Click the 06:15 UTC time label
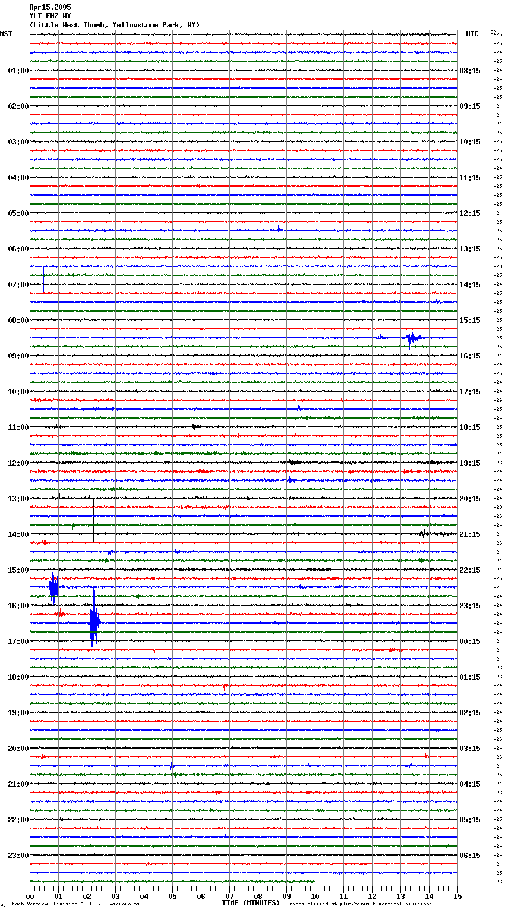The image size is (505, 912). [x=470, y=856]
